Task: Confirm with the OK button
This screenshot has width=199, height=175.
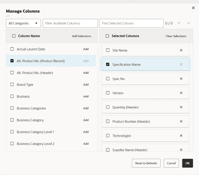Action: point(187,163)
